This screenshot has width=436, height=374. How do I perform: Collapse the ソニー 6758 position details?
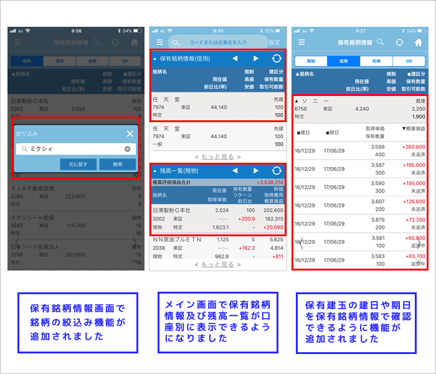point(296,101)
